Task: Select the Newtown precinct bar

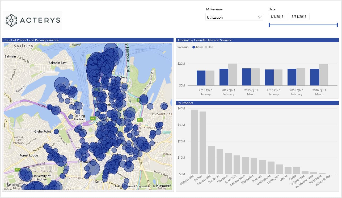Action: (x=228, y=163)
